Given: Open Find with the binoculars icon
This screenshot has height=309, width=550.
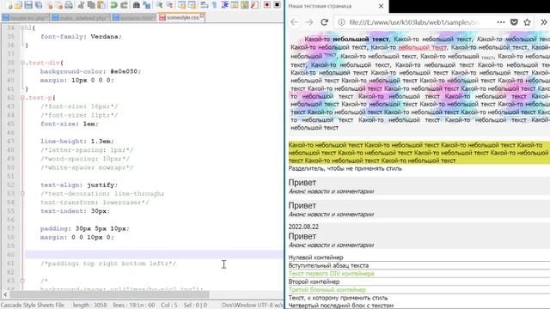Looking at the screenshot, I should pos(136,5).
